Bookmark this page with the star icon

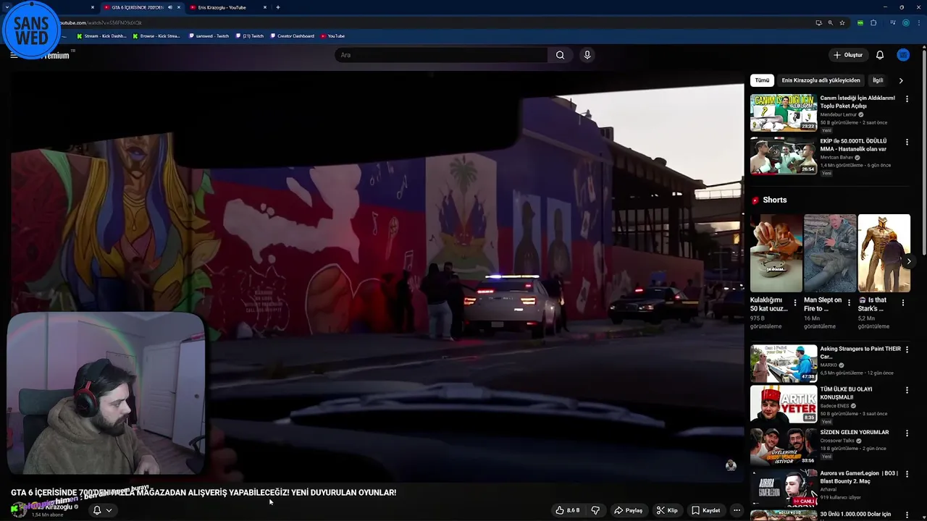[842, 22]
